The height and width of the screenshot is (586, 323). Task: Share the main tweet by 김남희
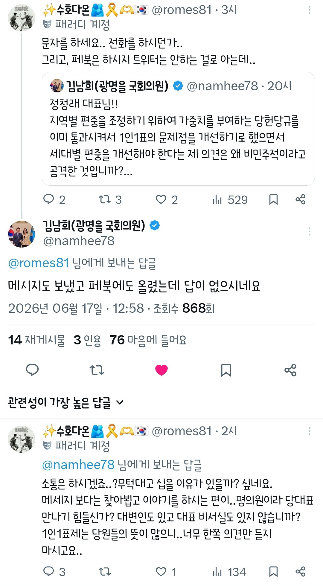(x=290, y=370)
